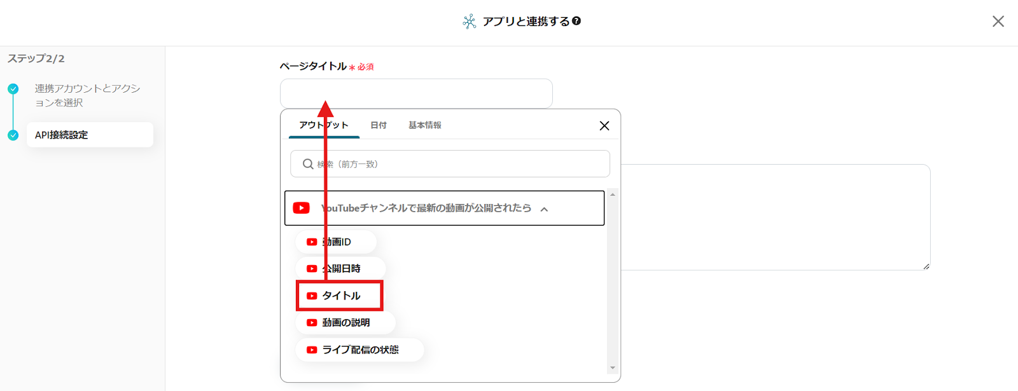1018x391 pixels.
Task: Select the タイトル output chip
Action: pos(340,296)
